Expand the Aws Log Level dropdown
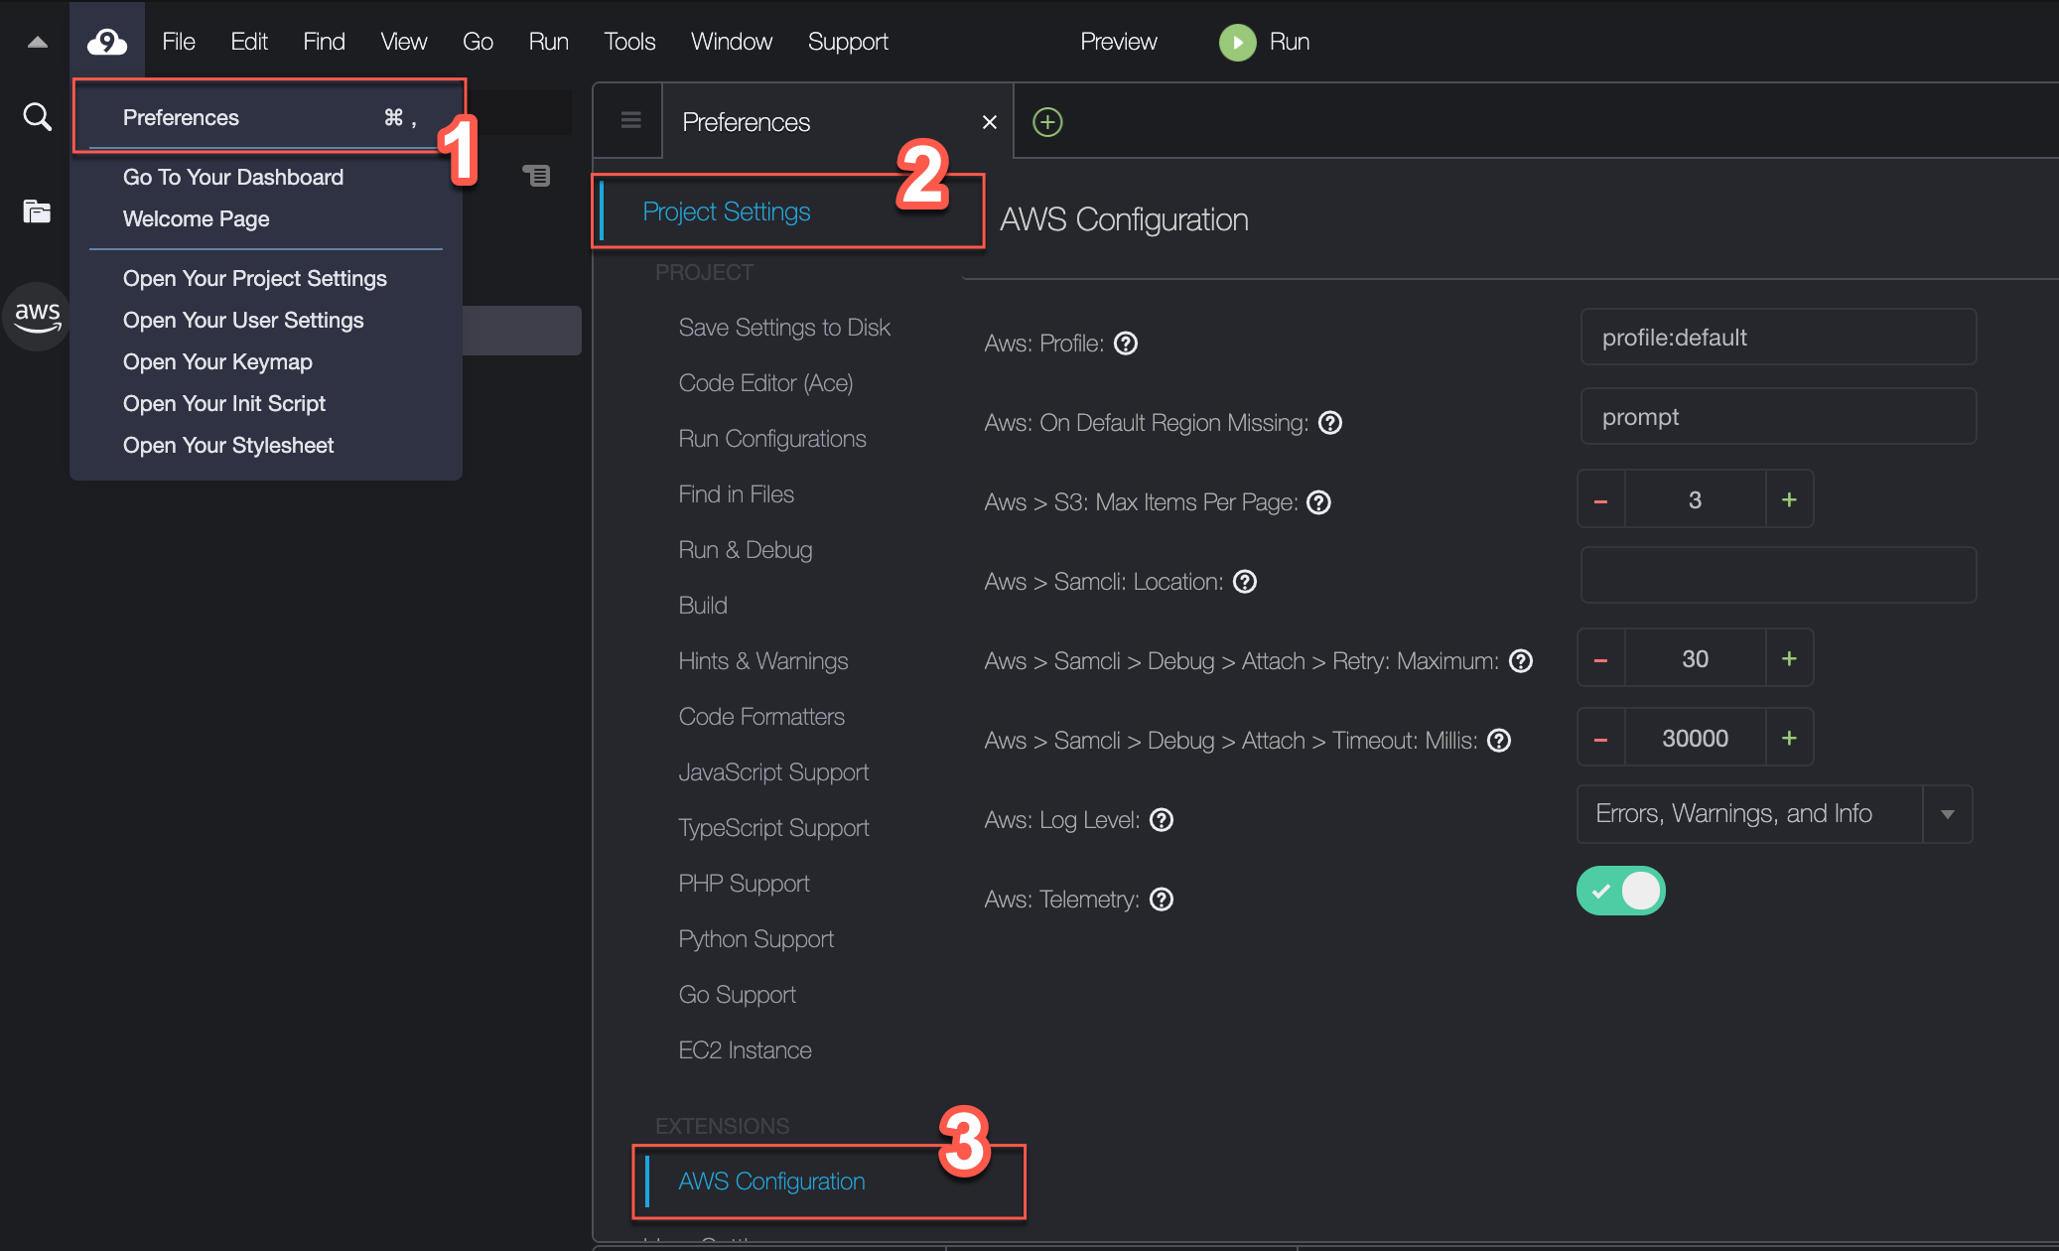 click(1949, 814)
